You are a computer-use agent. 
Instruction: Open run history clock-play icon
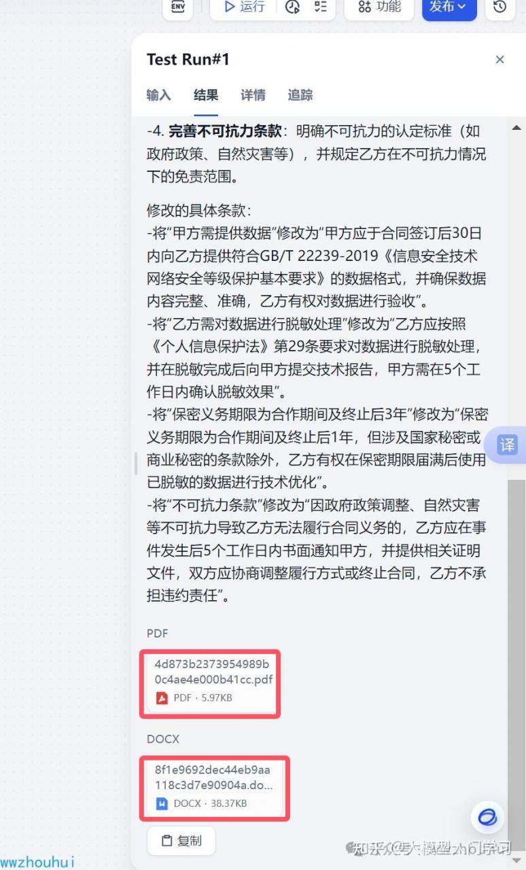[293, 6]
